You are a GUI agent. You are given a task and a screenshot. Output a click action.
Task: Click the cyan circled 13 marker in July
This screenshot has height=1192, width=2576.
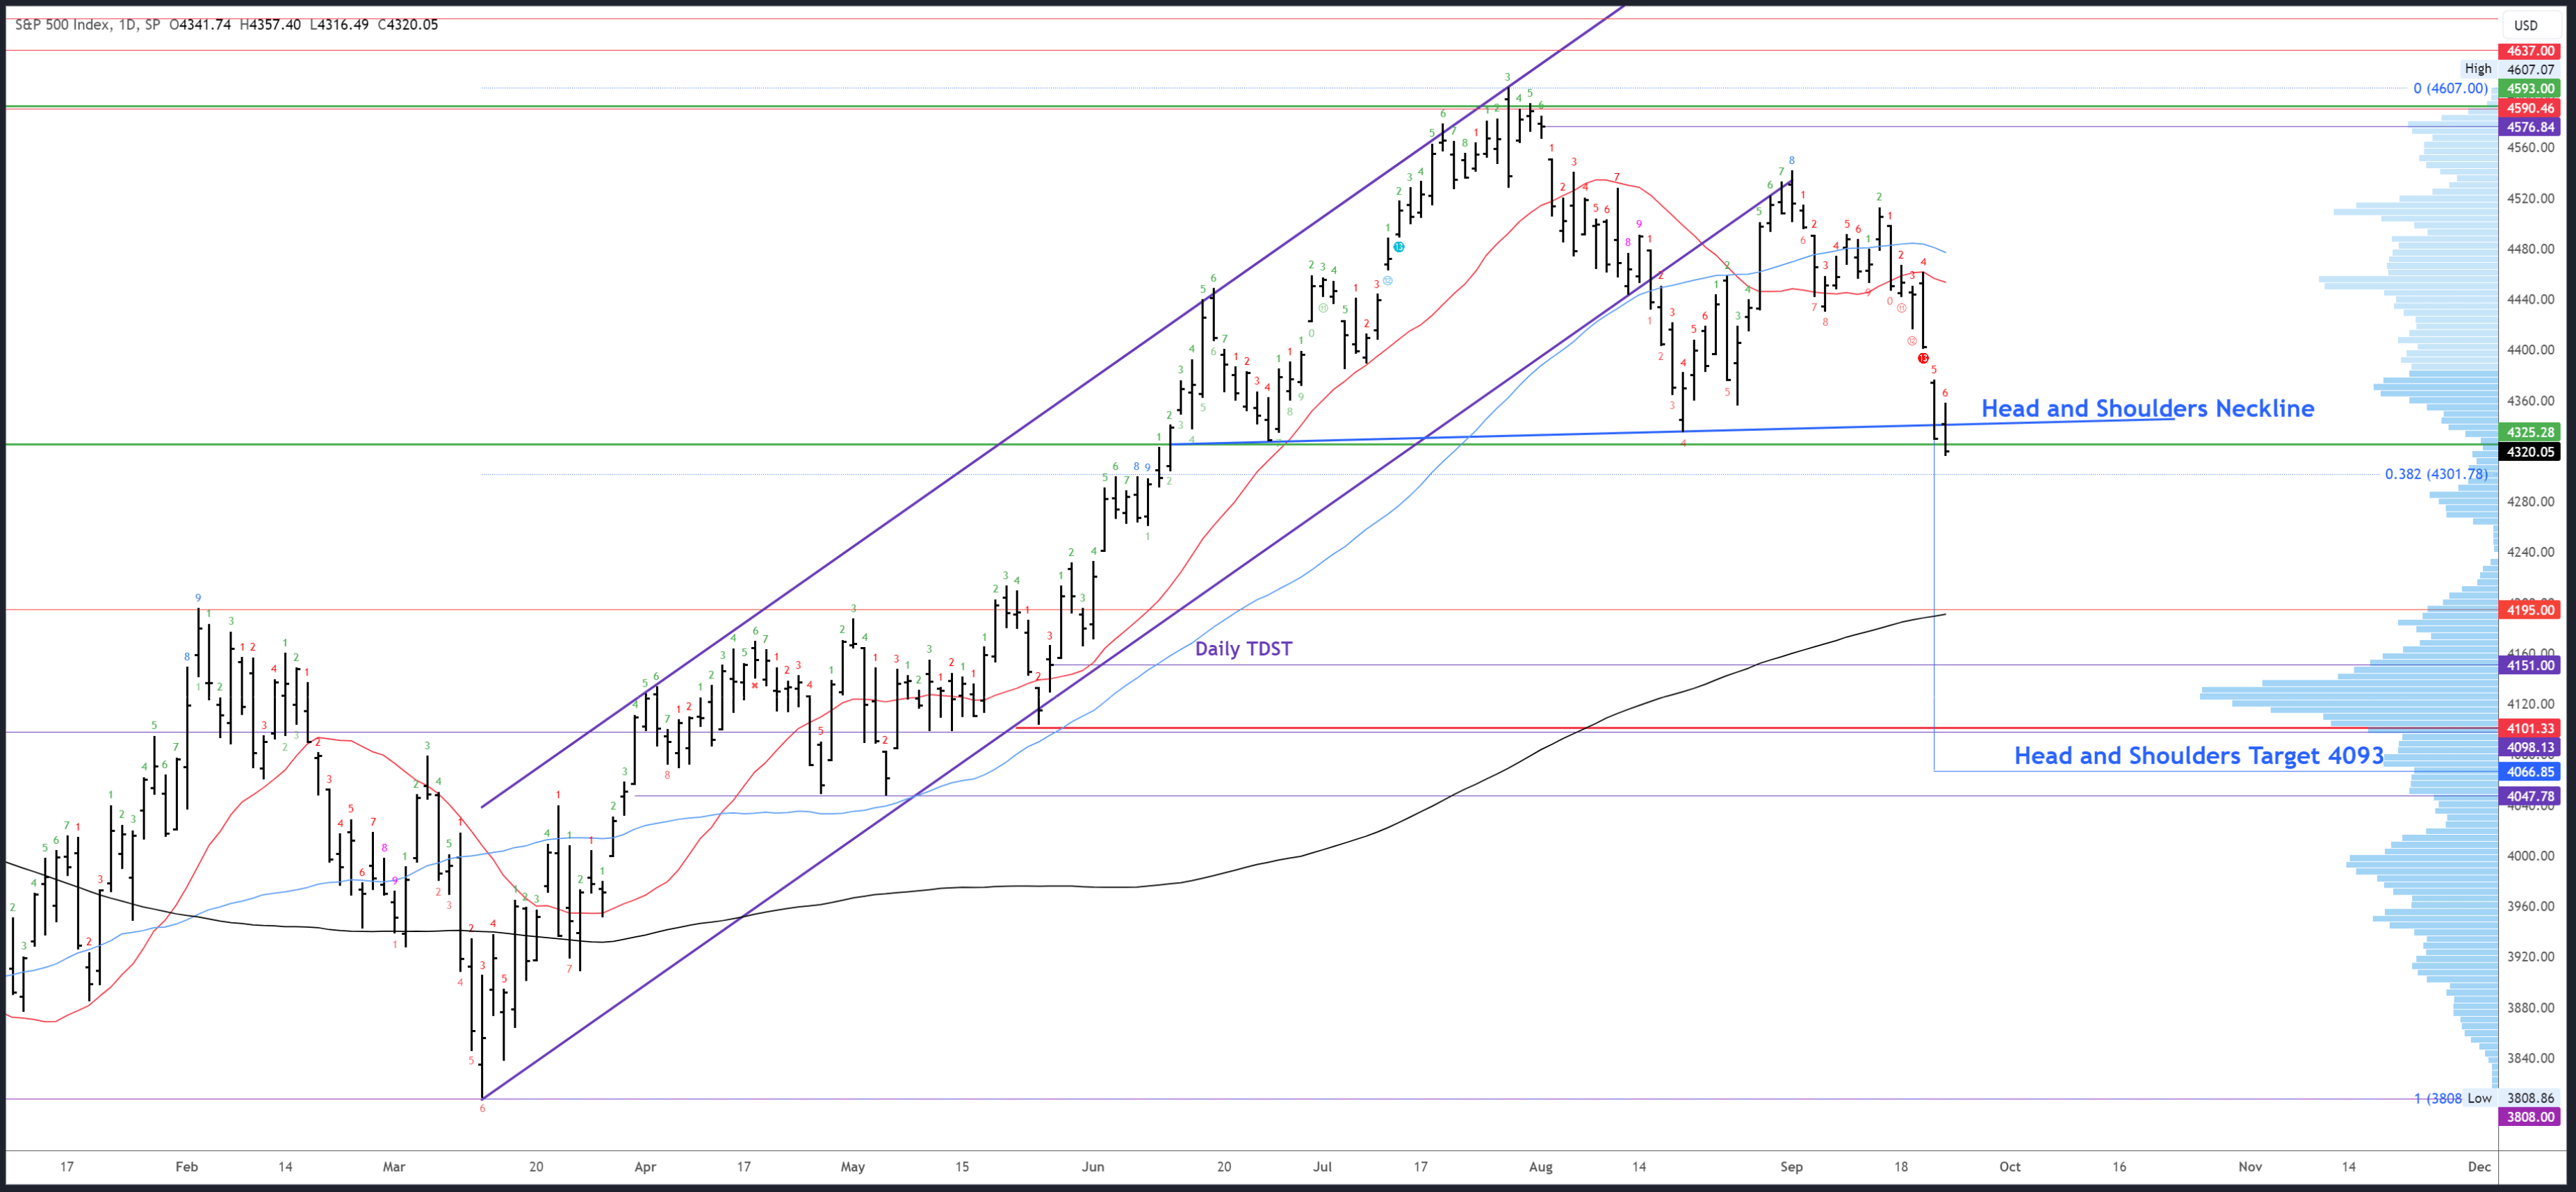click(1399, 247)
